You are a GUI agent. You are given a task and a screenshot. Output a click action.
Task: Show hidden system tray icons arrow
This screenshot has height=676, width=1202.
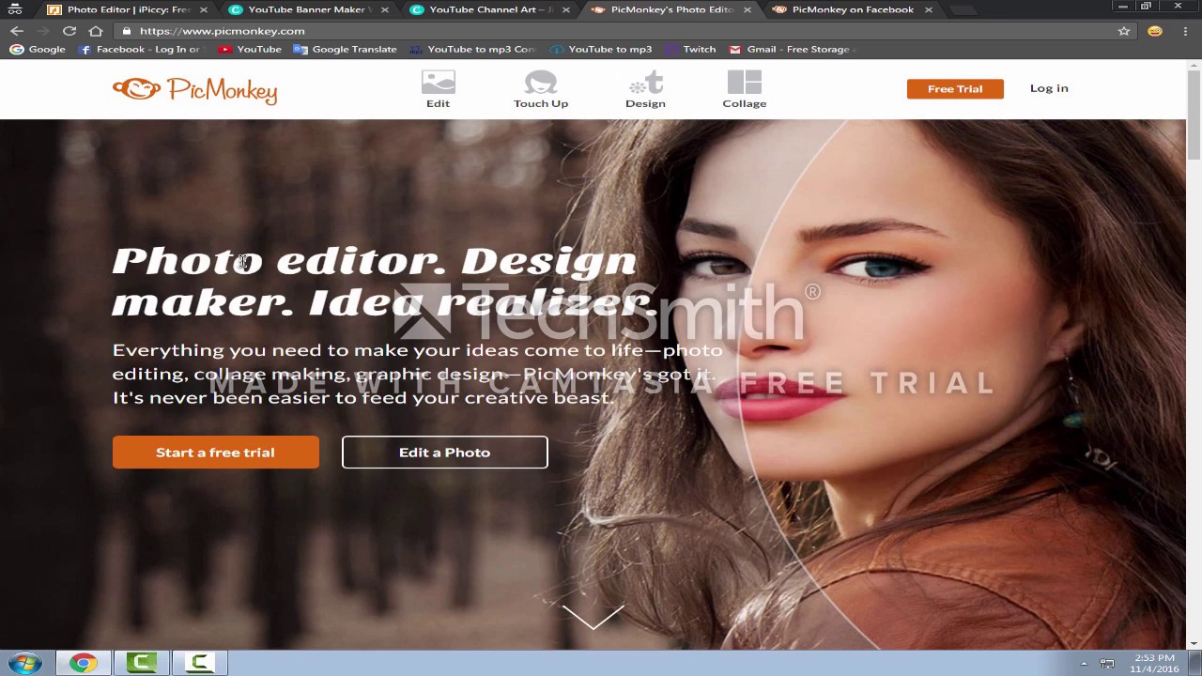tap(1084, 664)
